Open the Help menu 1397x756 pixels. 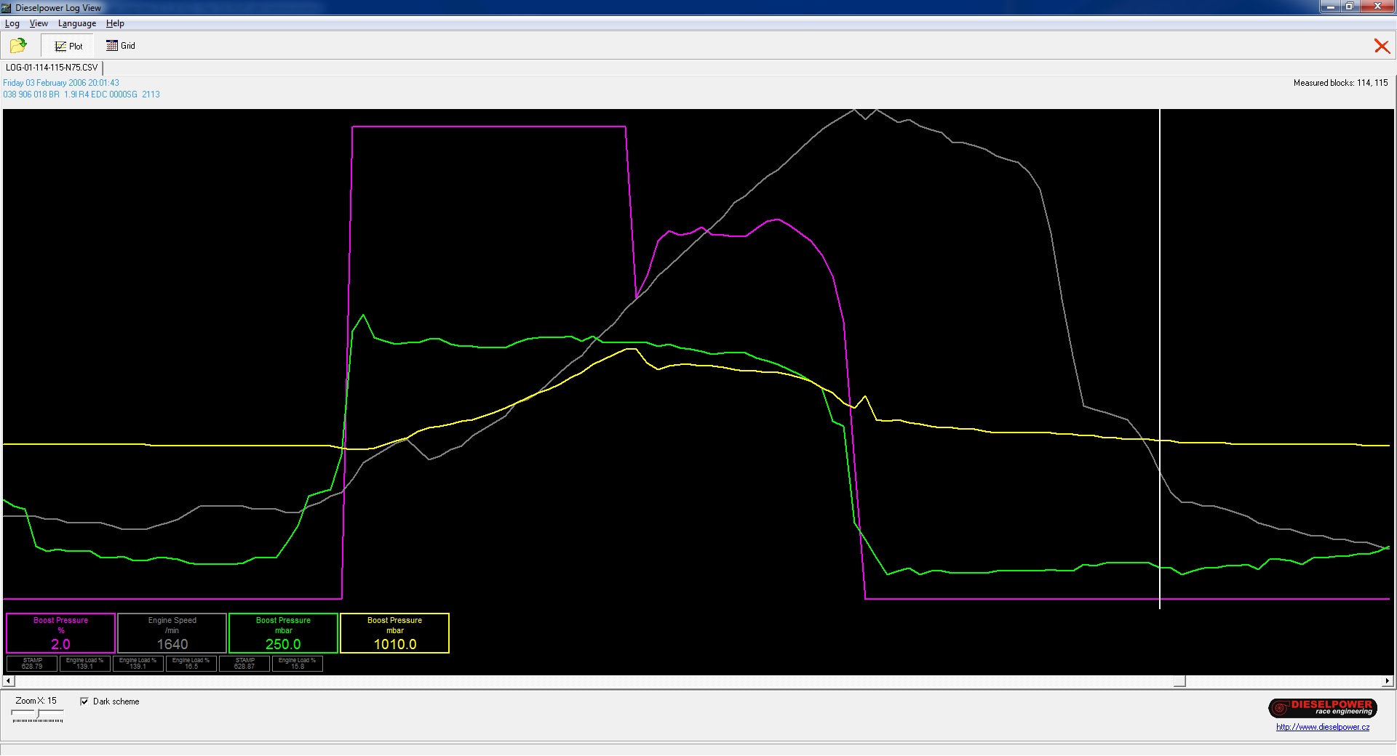[x=115, y=23]
